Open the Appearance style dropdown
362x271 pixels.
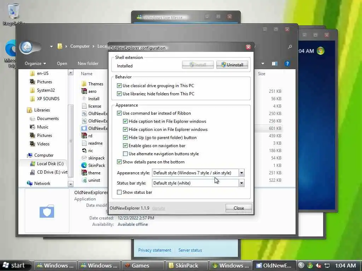241,173
